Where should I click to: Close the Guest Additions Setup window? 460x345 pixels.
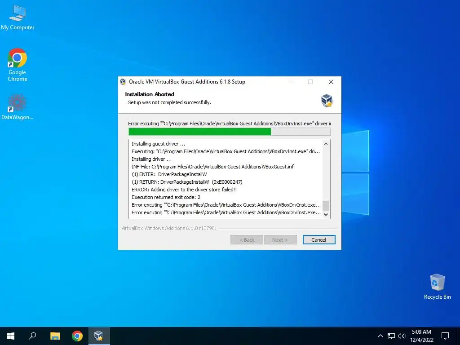click(x=331, y=82)
